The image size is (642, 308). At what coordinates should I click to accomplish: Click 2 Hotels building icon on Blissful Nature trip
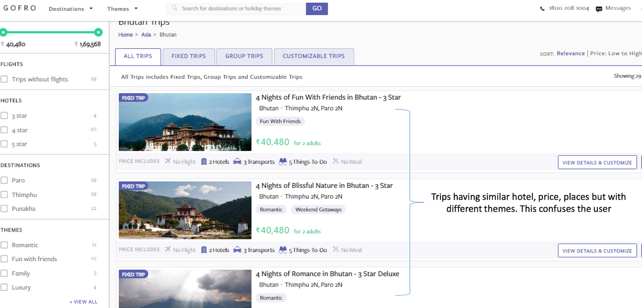point(204,250)
